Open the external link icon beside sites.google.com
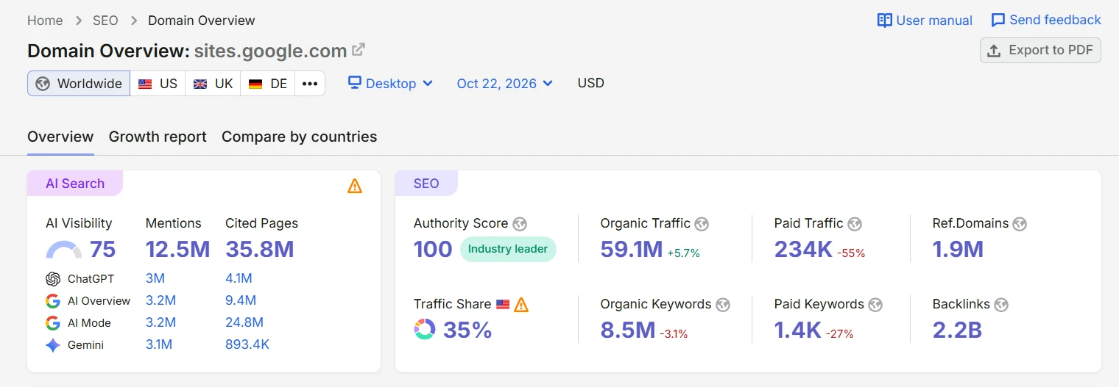The image size is (1119, 387). [x=359, y=50]
